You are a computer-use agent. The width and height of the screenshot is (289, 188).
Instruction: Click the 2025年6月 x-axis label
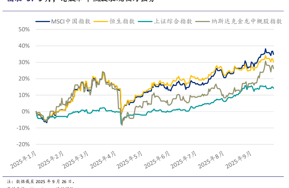point(158,160)
